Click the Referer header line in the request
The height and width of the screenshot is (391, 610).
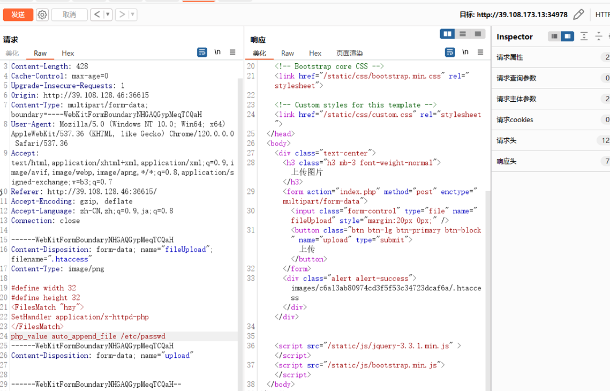[84, 192]
